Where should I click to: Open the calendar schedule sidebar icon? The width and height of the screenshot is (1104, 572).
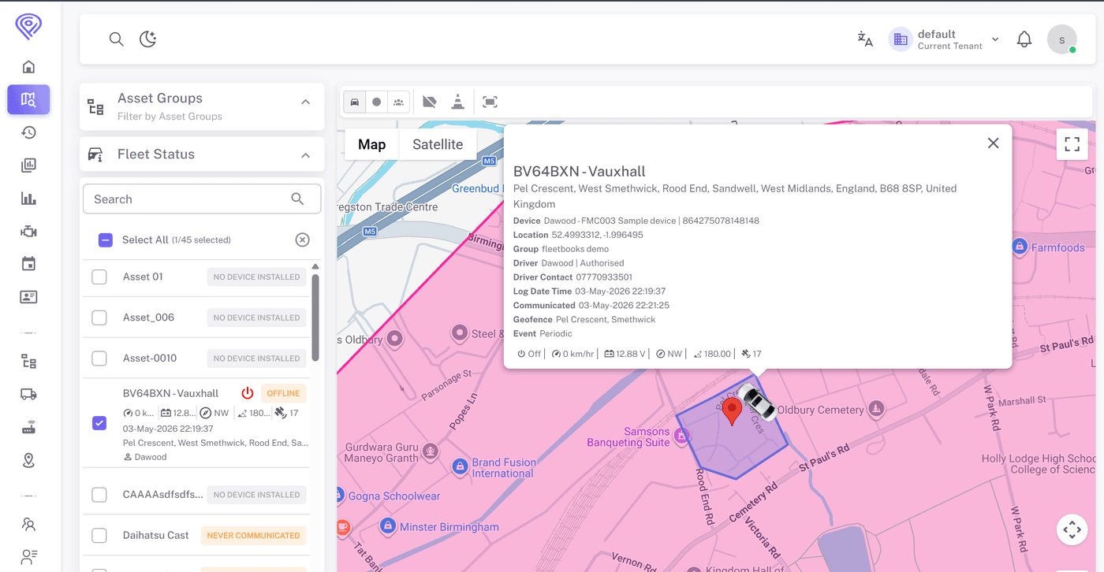[x=29, y=264]
